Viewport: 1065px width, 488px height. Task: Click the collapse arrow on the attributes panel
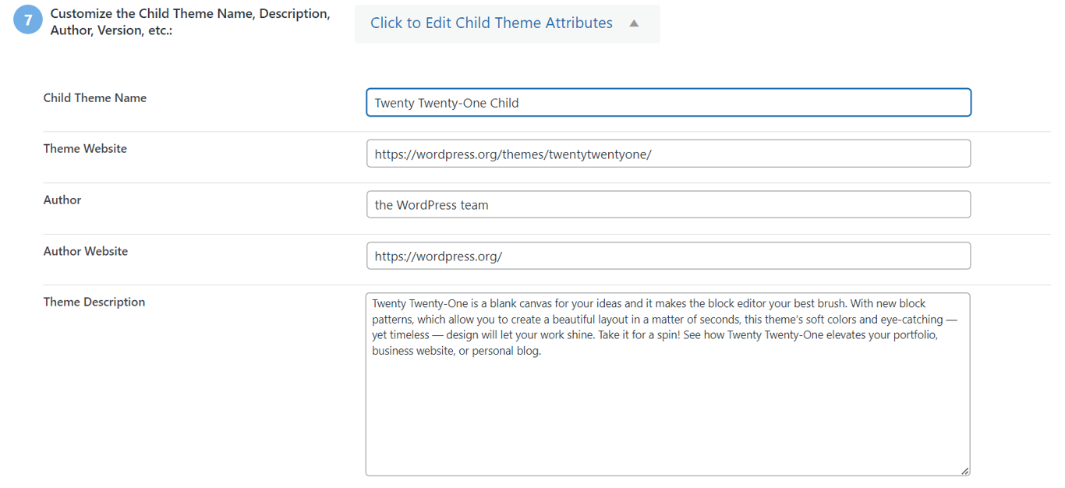(634, 23)
